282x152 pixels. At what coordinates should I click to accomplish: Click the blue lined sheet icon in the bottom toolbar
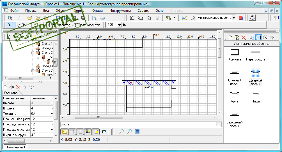coord(137,132)
